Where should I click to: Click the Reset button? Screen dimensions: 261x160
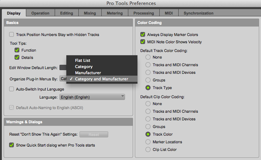94,135
